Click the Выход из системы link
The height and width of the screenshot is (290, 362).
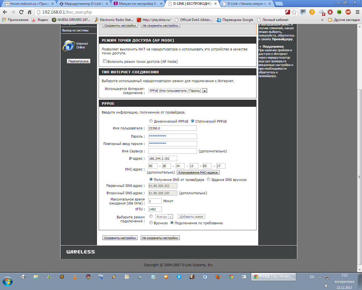pos(75,30)
